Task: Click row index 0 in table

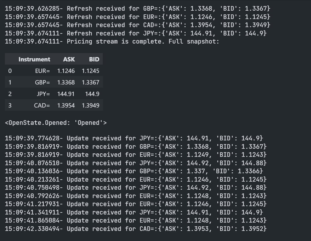Action: 10,71
